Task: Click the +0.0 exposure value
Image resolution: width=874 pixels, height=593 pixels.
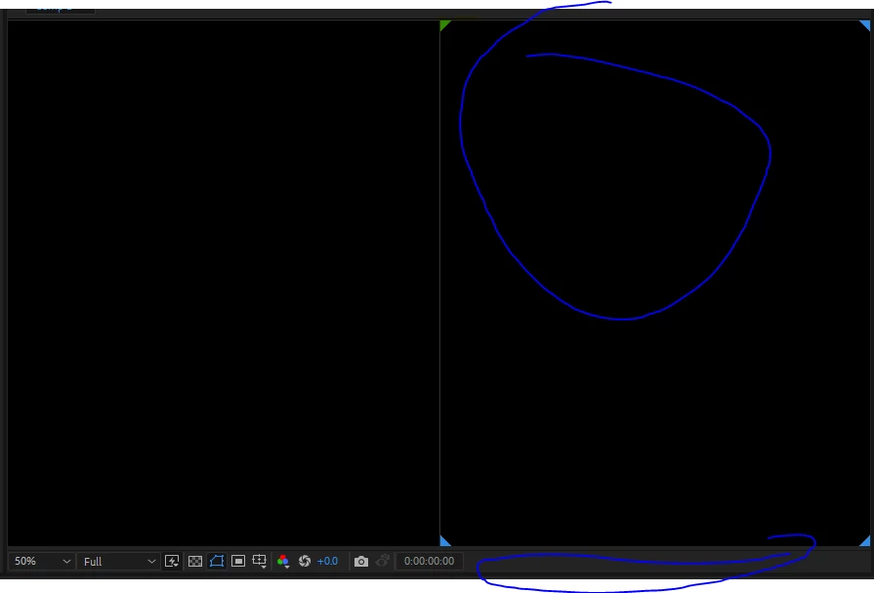Action: (x=327, y=561)
